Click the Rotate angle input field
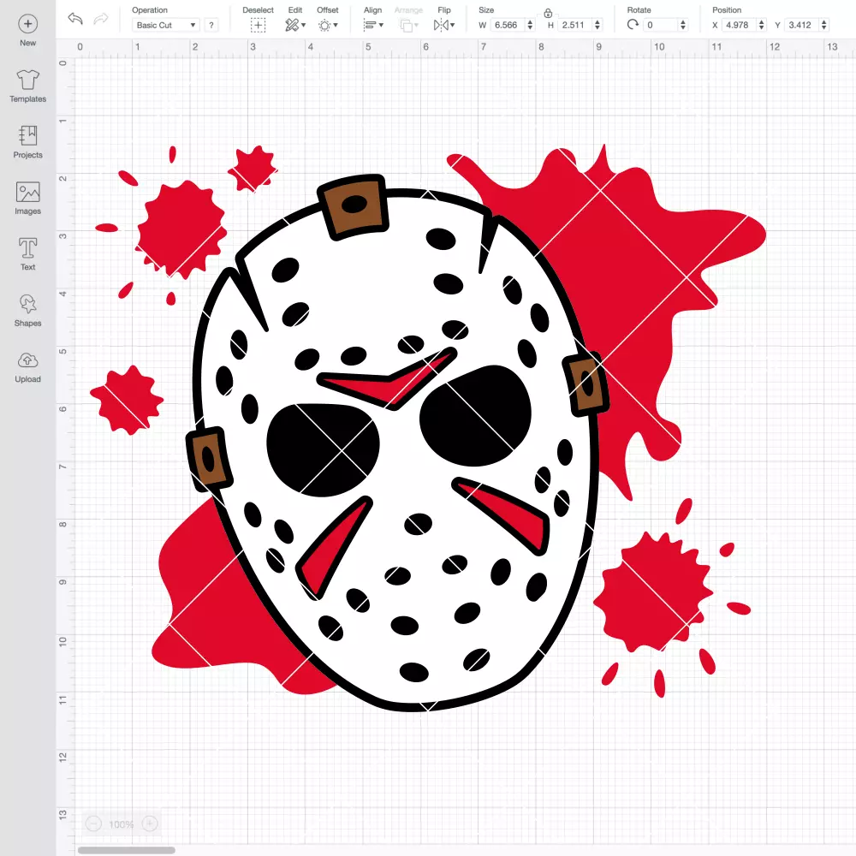Image resolution: width=856 pixels, height=856 pixels. coord(660,25)
